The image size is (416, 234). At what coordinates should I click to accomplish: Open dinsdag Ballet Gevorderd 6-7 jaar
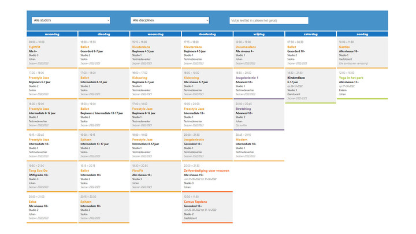click(104, 53)
